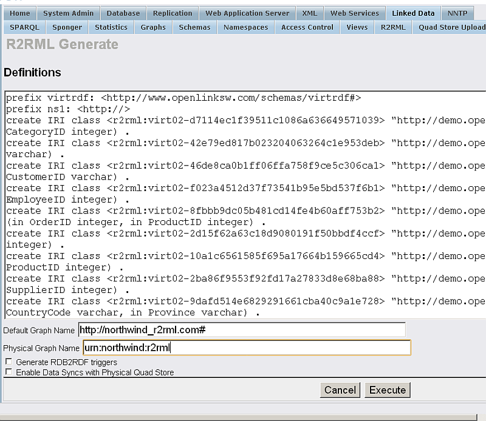Open Quad Store Upload sub-tab
Screen dimensions: 486x421
coord(451,27)
